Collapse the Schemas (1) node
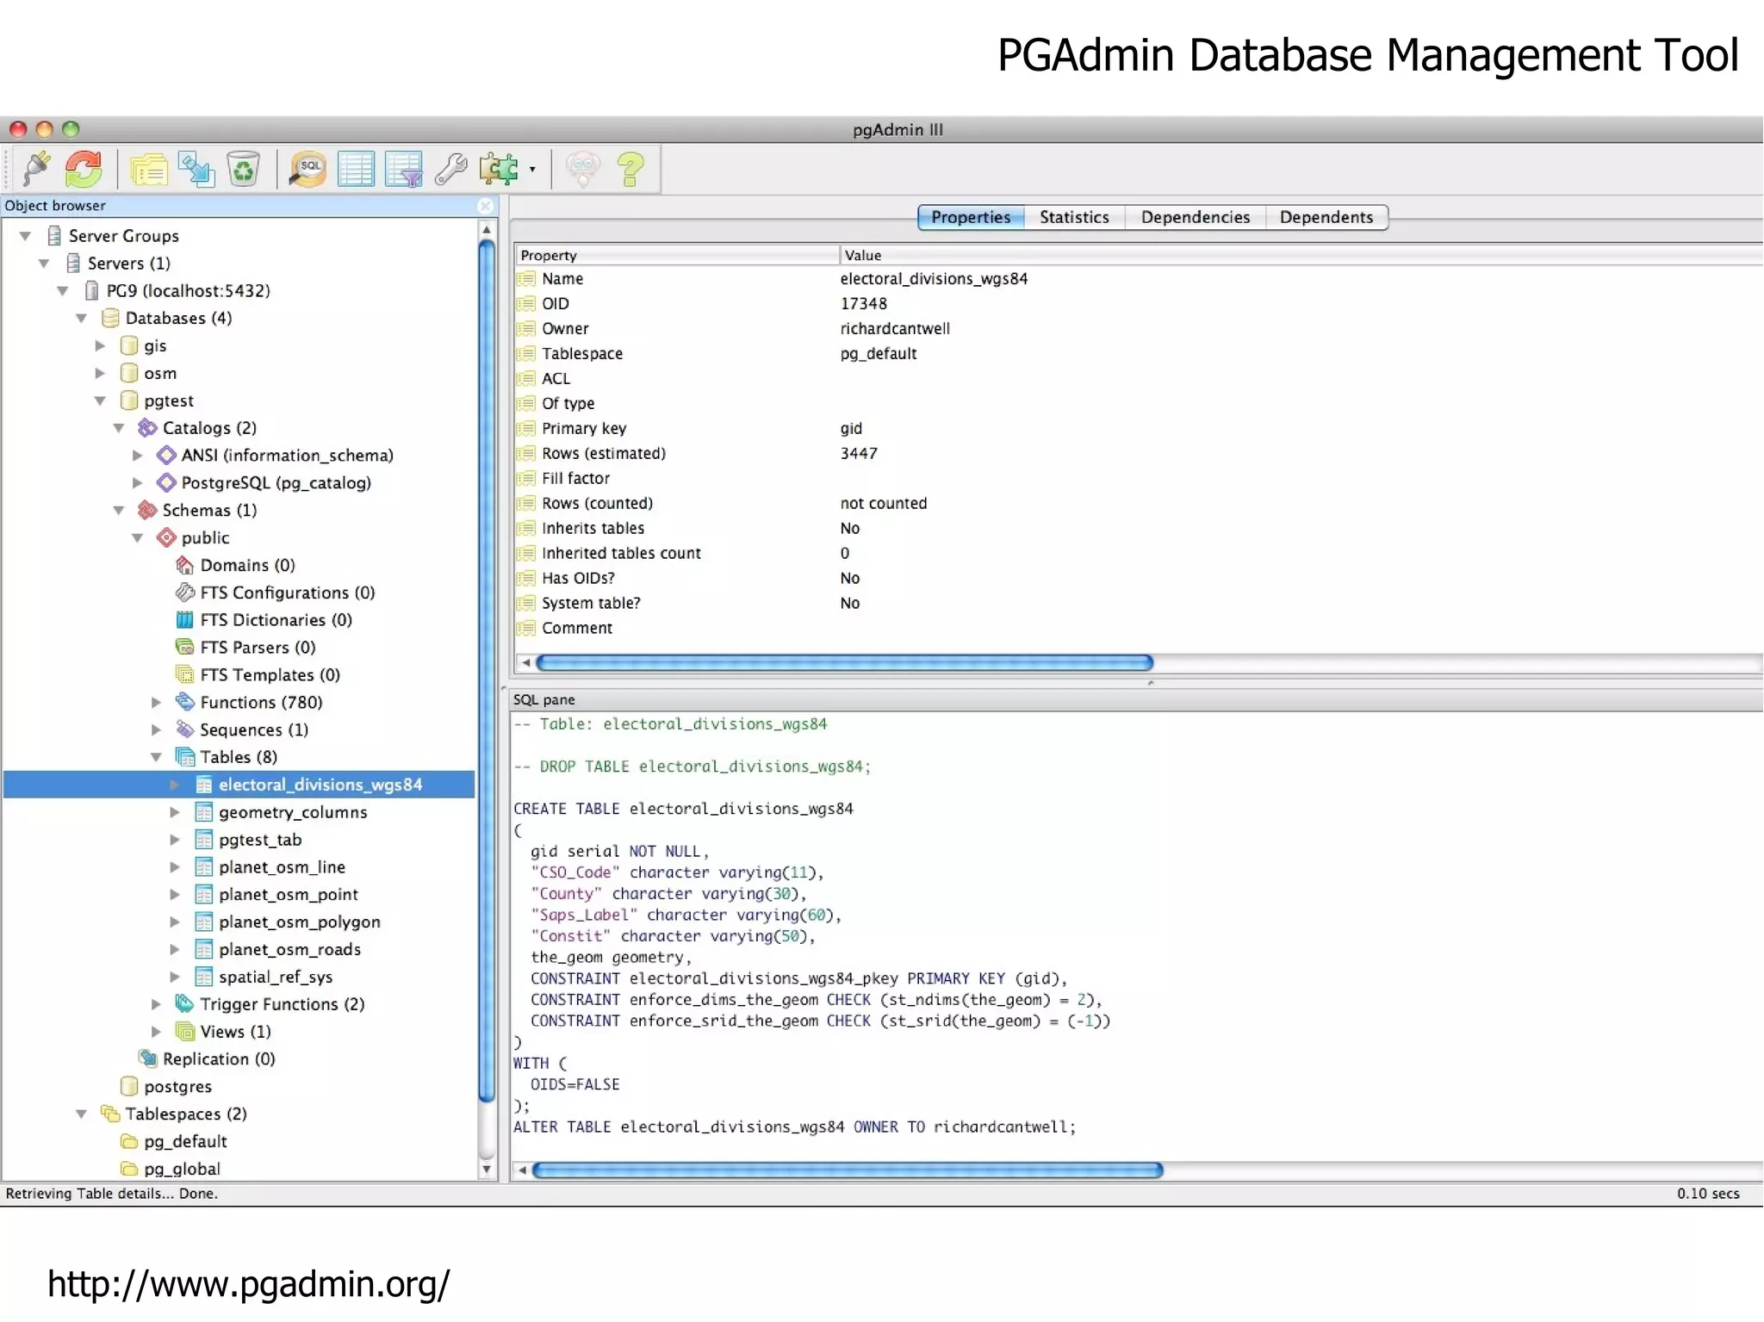The height and width of the screenshot is (1322, 1764). [119, 511]
